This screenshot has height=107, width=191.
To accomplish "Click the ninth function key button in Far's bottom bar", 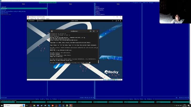I will coord(131,102).
